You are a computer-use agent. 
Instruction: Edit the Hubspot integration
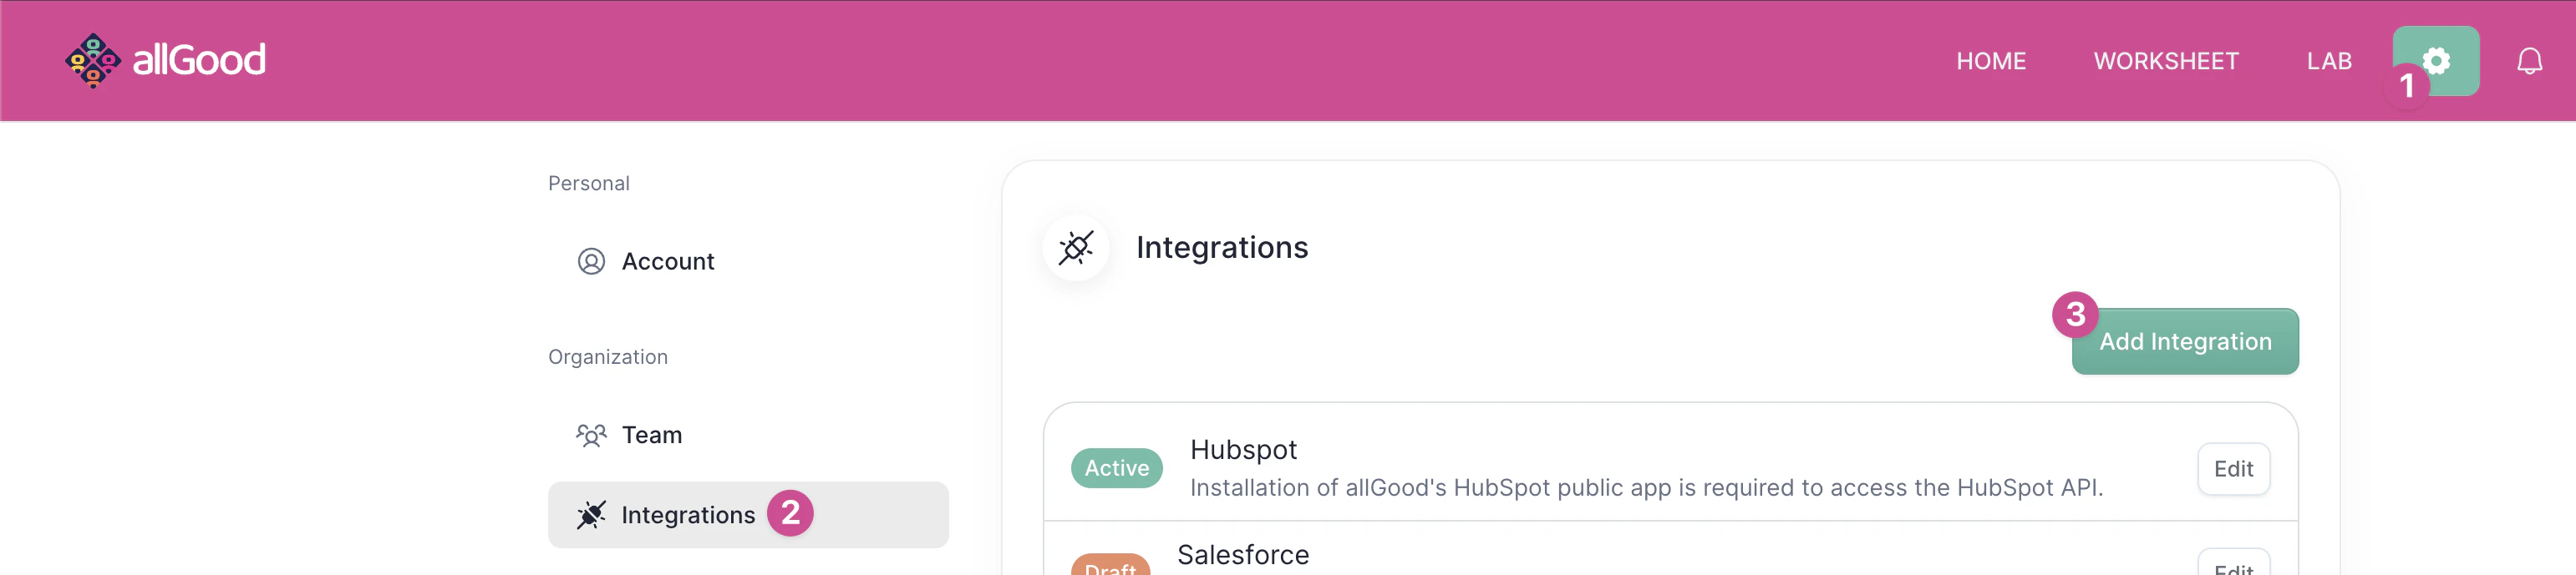tap(2233, 469)
